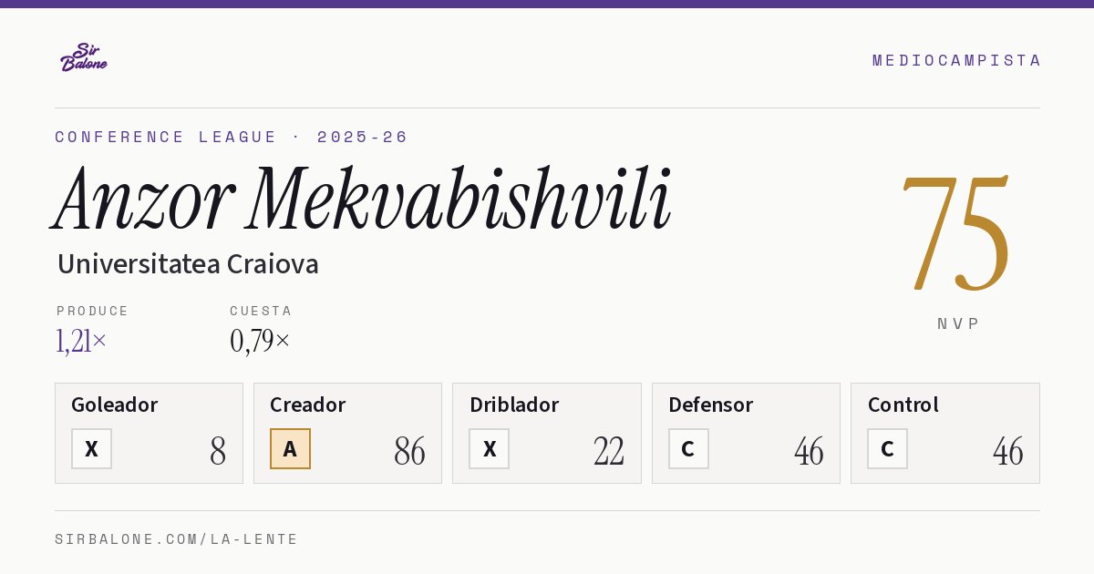Click the X grade badge in Driblador
The height and width of the screenshot is (574, 1094).
click(490, 449)
